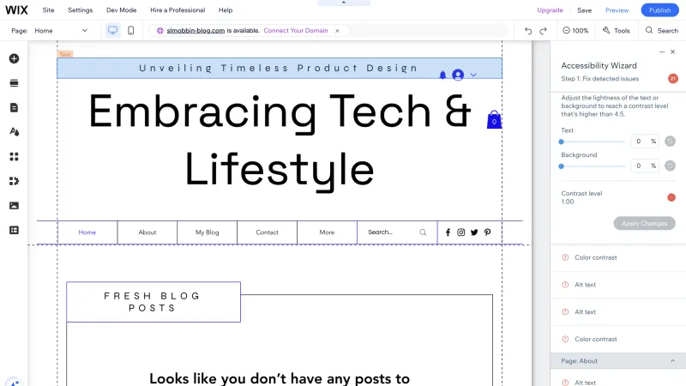Viewport: 686px width, 386px height.
Task: Dismiss the domain availability banner
Action: tap(337, 31)
